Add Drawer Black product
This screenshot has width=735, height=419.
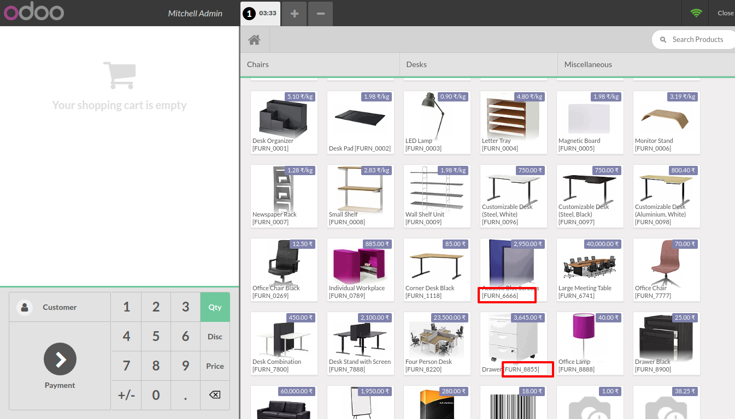(x=667, y=344)
